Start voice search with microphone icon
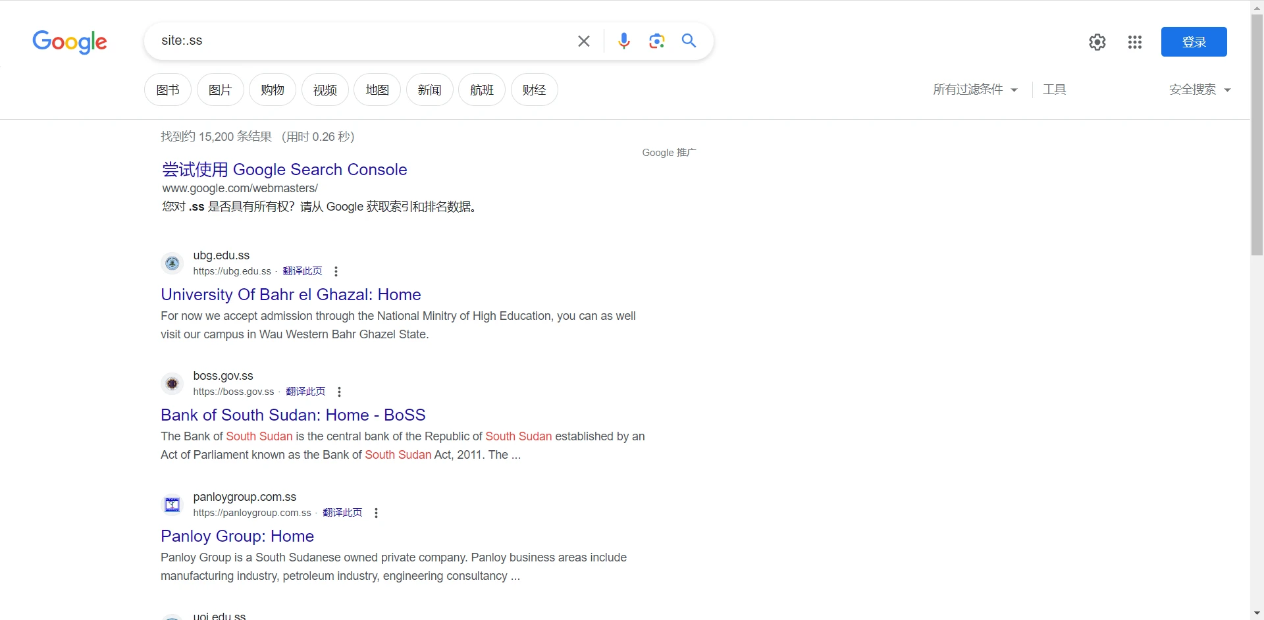The width and height of the screenshot is (1264, 620). point(623,41)
